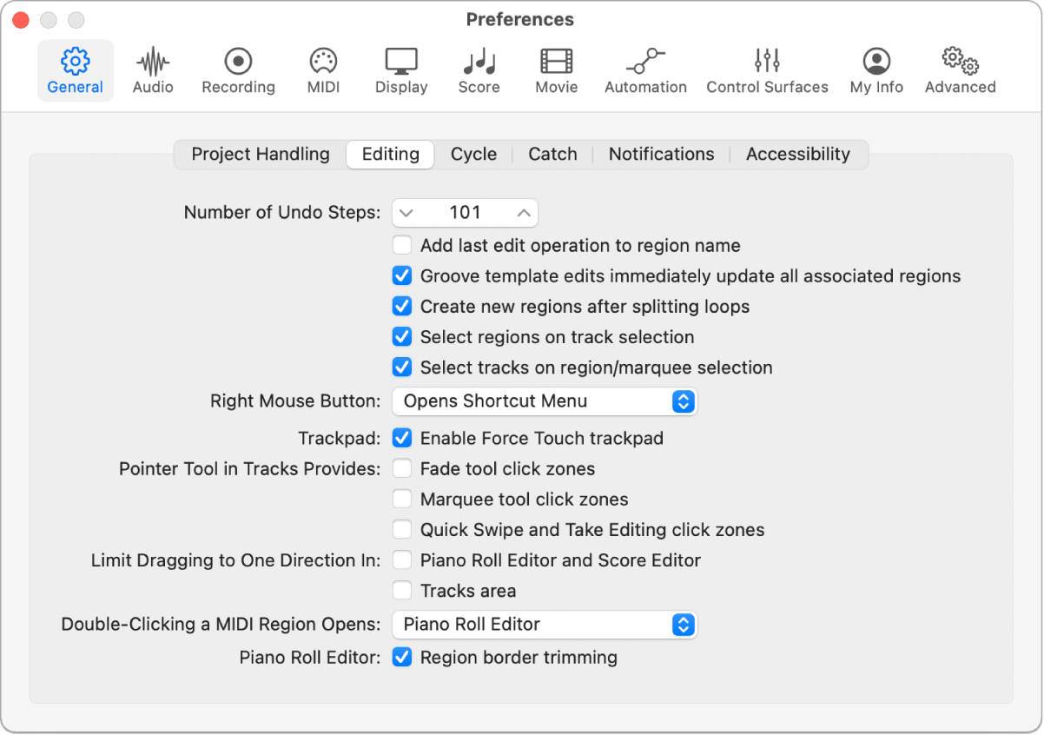Screen dimensions: 1044x735
Task: Open the General preferences pane
Action: click(76, 71)
